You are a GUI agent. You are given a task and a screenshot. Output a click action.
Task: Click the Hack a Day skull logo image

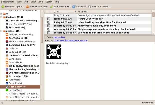(x=54, y=52)
